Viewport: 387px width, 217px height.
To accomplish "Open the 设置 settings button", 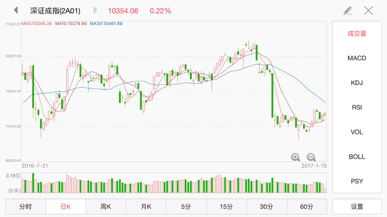I will [x=357, y=206].
